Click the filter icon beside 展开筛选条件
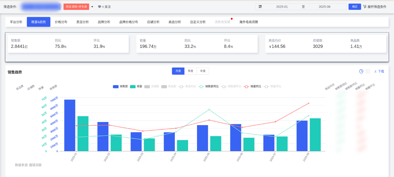The height and width of the screenshot is (177, 394). click(x=365, y=7)
